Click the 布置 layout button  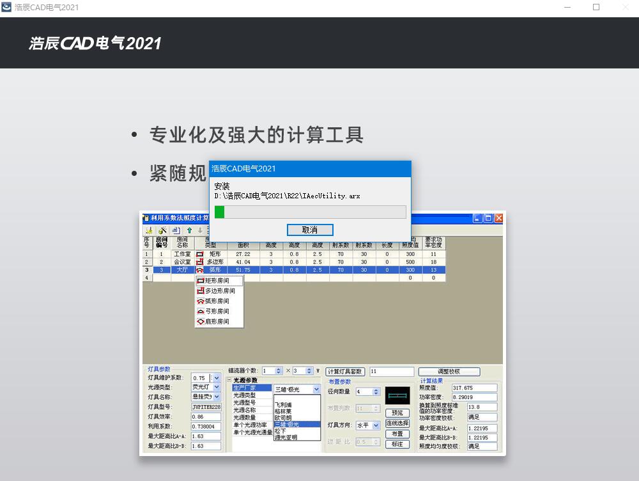pyautogui.click(x=397, y=434)
